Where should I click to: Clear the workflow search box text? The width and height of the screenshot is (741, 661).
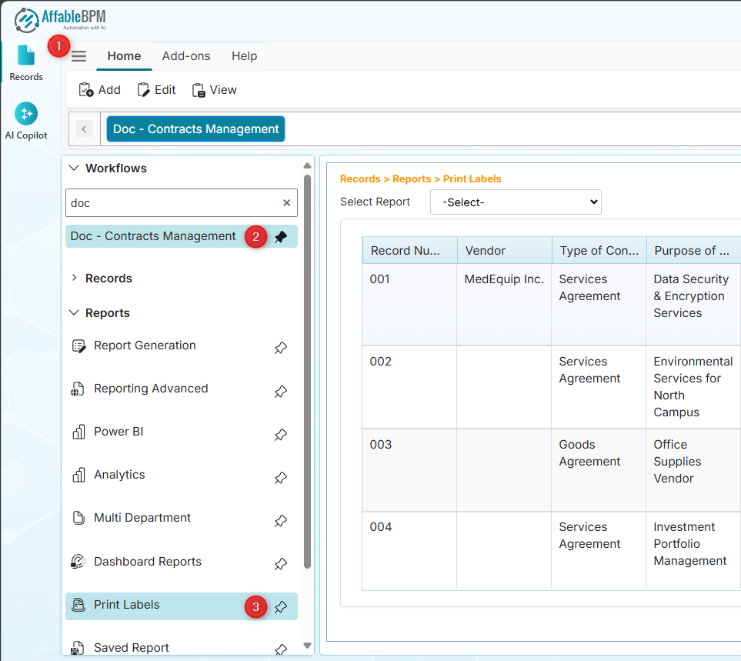pyautogui.click(x=286, y=203)
